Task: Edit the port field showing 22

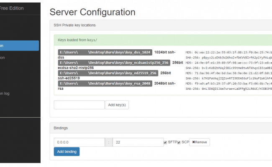Action: point(138,142)
